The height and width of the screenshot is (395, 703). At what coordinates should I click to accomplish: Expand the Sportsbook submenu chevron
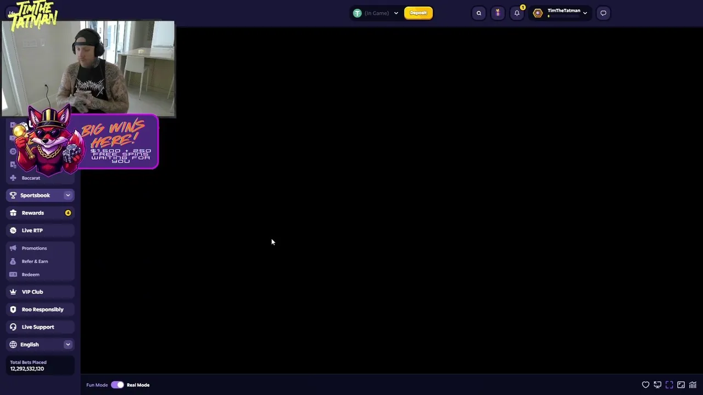pyautogui.click(x=68, y=195)
